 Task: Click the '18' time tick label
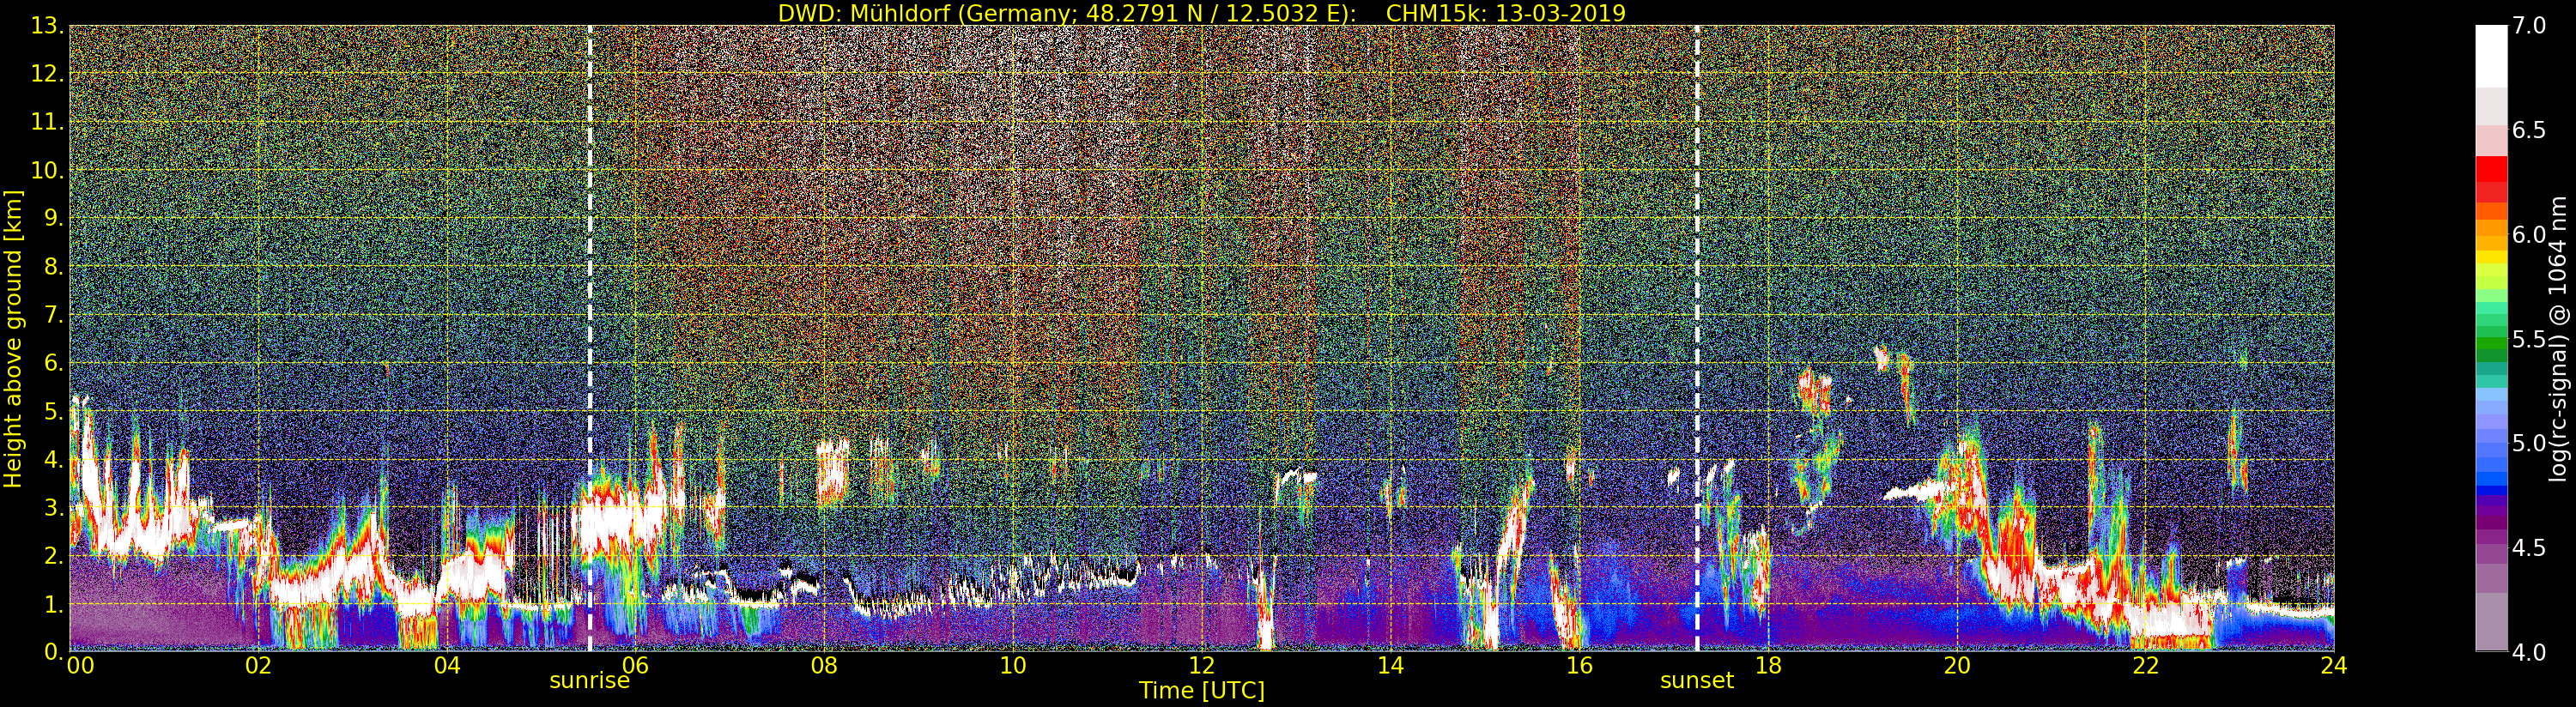[1768, 665]
